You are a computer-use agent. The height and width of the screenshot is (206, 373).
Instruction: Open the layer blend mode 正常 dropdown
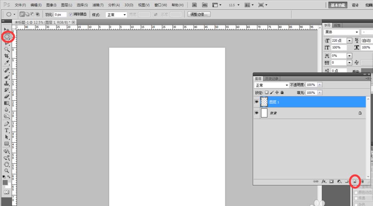click(x=271, y=85)
